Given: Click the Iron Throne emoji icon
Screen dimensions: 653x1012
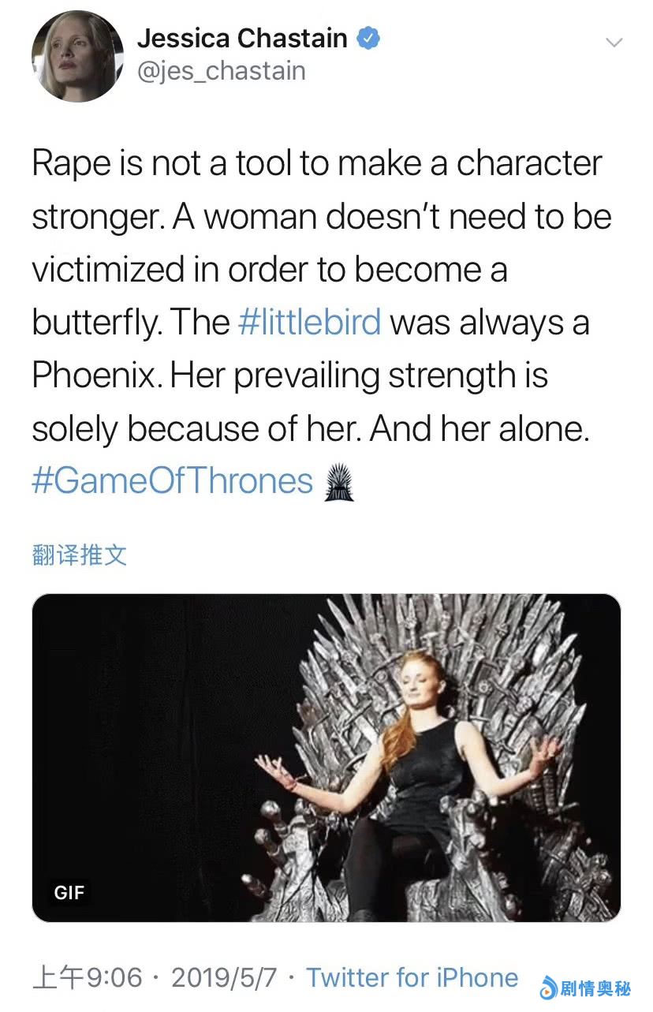Looking at the screenshot, I should tap(339, 482).
